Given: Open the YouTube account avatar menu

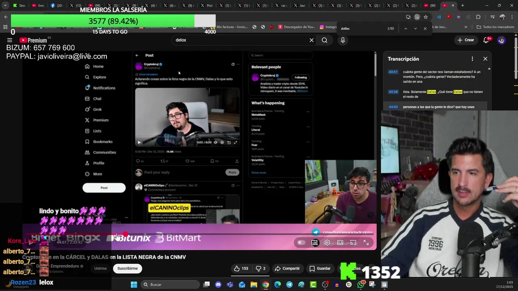Looking at the screenshot, I should click(x=501, y=40).
